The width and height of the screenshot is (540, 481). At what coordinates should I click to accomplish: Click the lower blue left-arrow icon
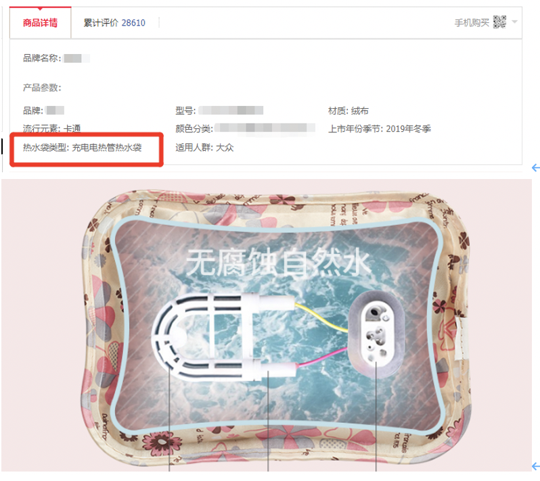click(x=536, y=466)
